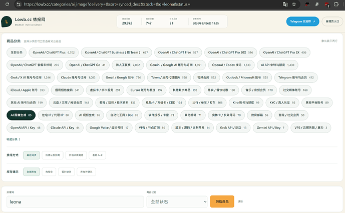The width and height of the screenshot is (345, 213).
Task: Click the 管理员入口 button
Action: pyautogui.click(x=332, y=21)
